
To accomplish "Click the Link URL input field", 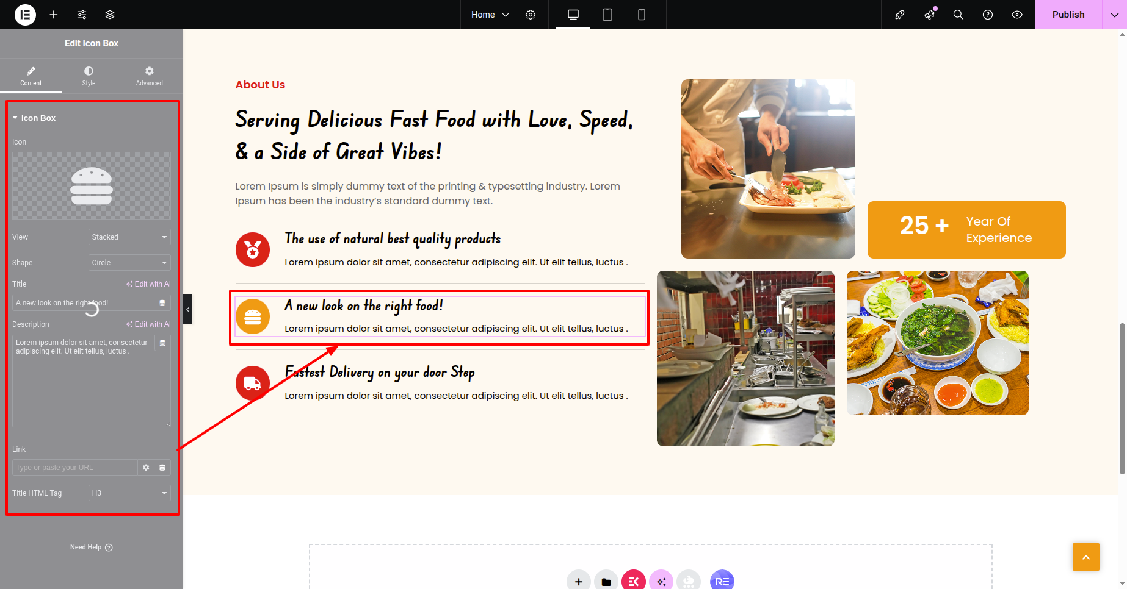I will click(x=75, y=468).
